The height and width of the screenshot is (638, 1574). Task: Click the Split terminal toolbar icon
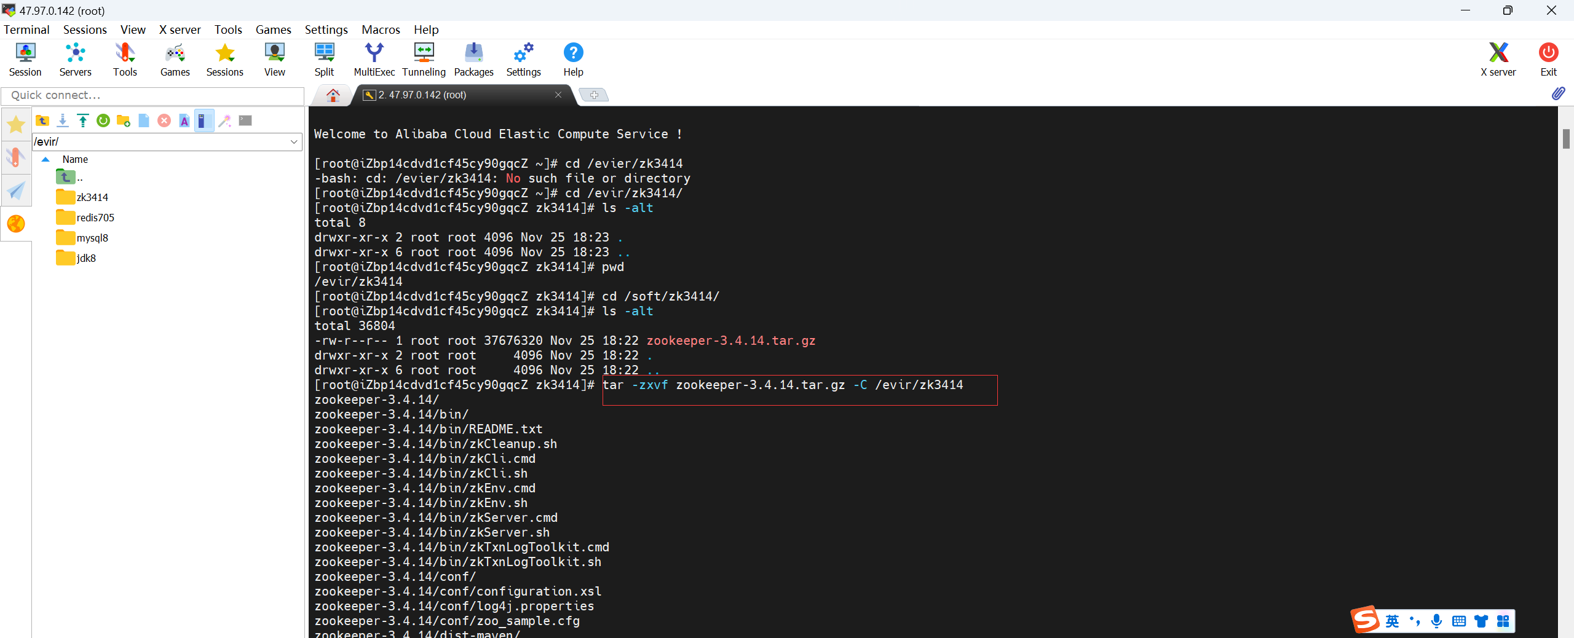(324, 60)
